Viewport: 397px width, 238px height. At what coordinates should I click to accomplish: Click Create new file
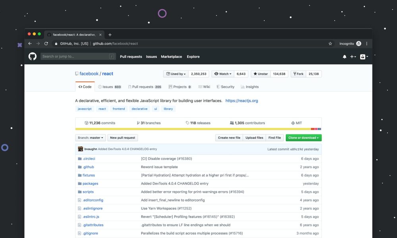click(229, 138)
